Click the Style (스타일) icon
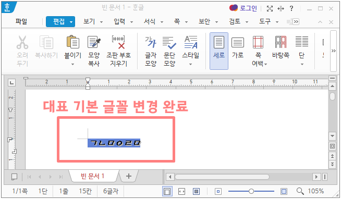The height and width of the screenshot is (199, 341). [x=191, y=42]
